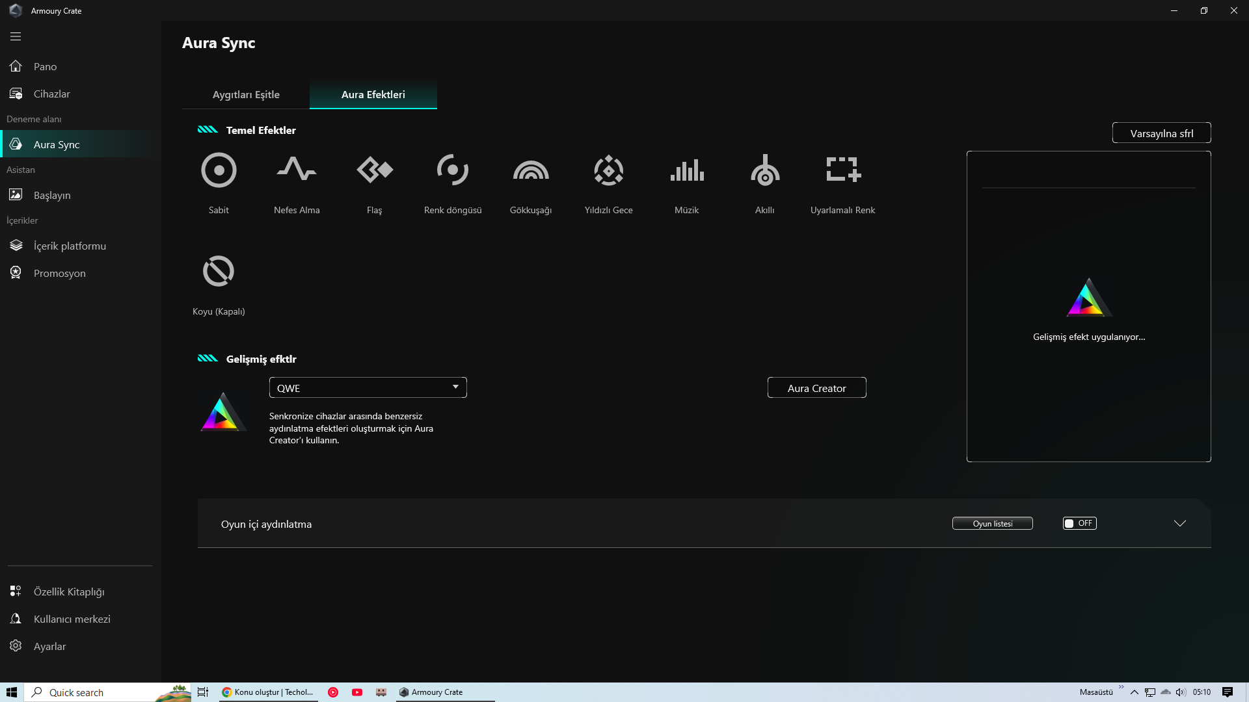This screenshot has height=702, width=1249.
Task: Open the QWE advanced effect dropdown
Action: point(368,388)
